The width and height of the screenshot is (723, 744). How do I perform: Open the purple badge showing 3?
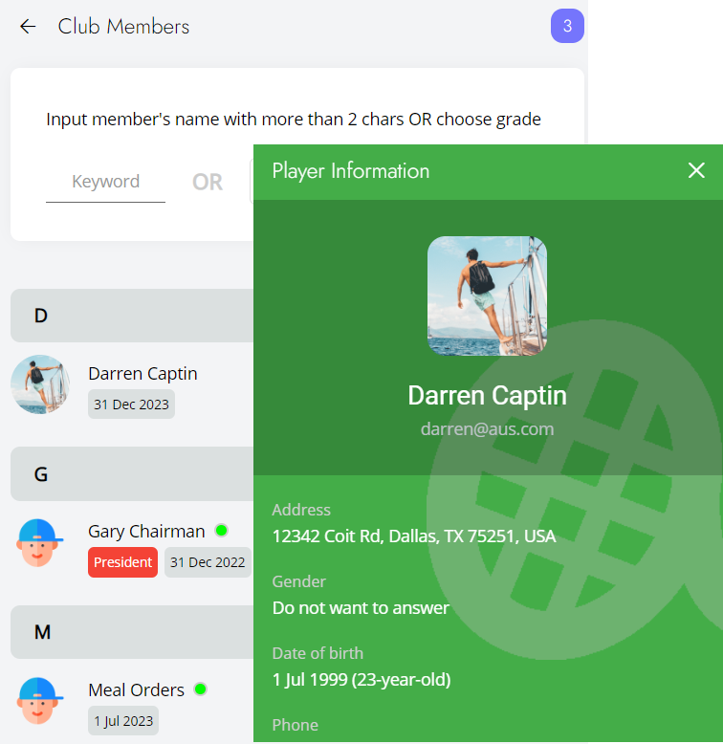[567, 26]
